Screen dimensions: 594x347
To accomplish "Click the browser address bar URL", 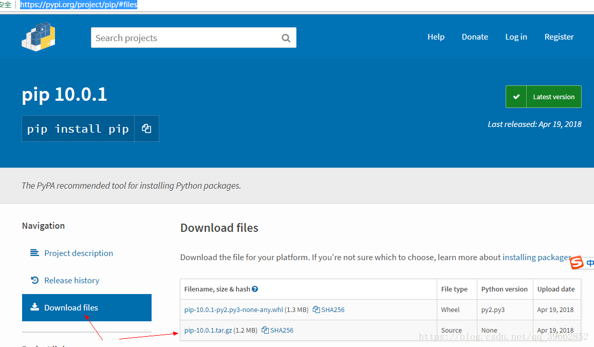I will click(x=79, y=5).
